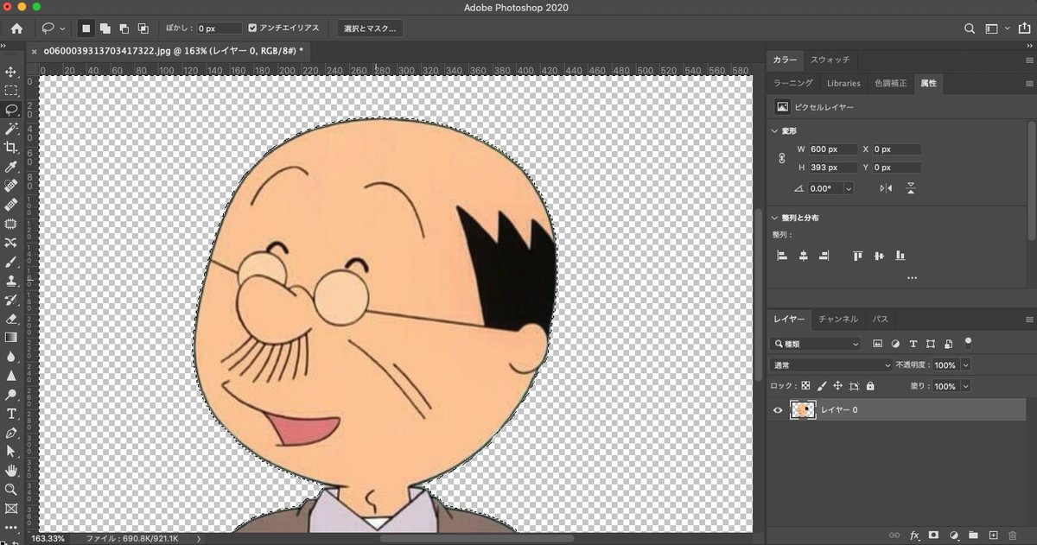Screen dimensions: 1037x545
Task: Switch to the チャンネル tab
Action: [838, 319]
